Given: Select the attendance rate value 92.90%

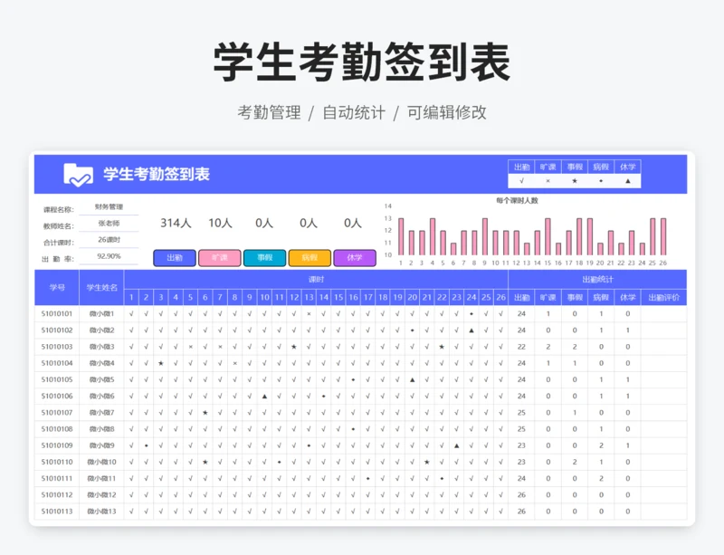Looking at the screenshot, I should 109,256.
